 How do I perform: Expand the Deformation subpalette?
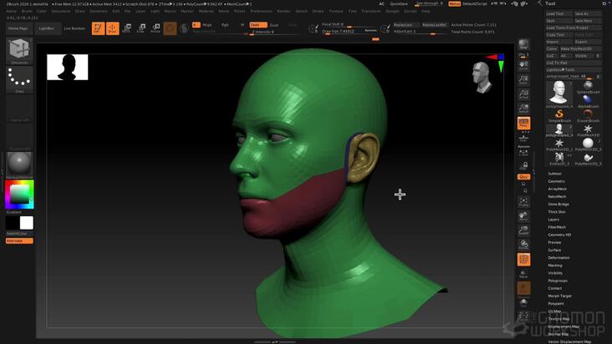[x=558, y=257]
